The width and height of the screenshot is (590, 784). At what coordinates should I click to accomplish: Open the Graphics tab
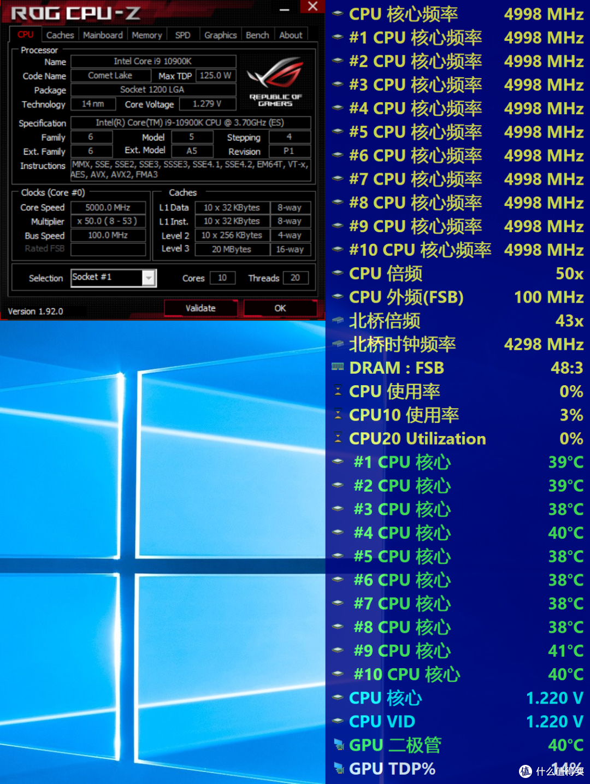[220, 35]
